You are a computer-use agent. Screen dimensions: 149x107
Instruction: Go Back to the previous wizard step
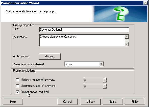pyautogui.click(x=91, y=102)
